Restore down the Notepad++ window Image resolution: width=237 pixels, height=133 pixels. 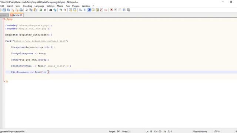(x=231, y=2)
